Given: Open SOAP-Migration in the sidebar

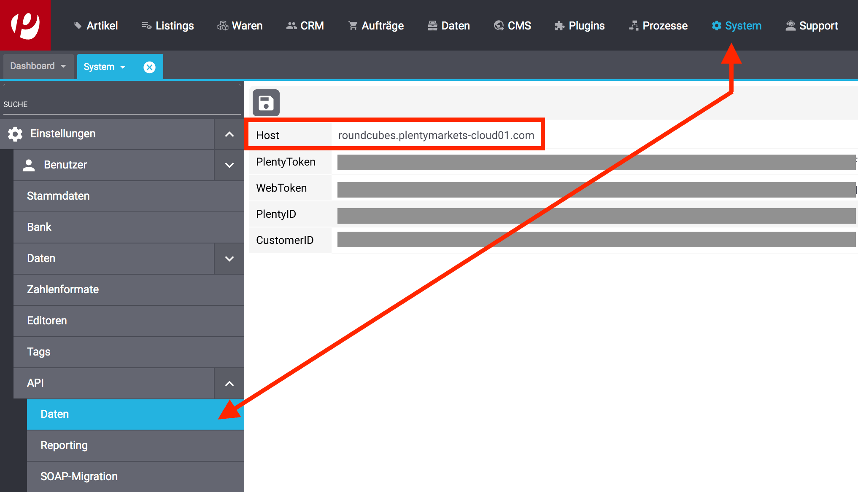Looking at the screenshot, I should [79, 476].
